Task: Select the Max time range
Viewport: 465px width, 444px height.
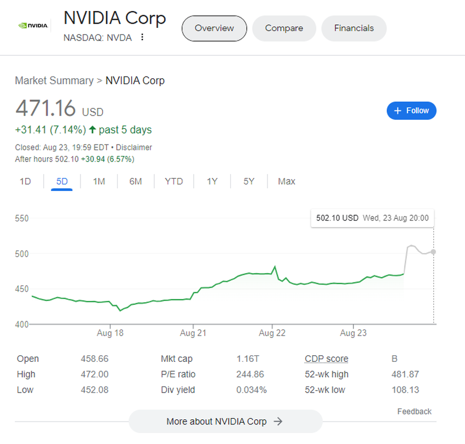Action: coord(287,181)
